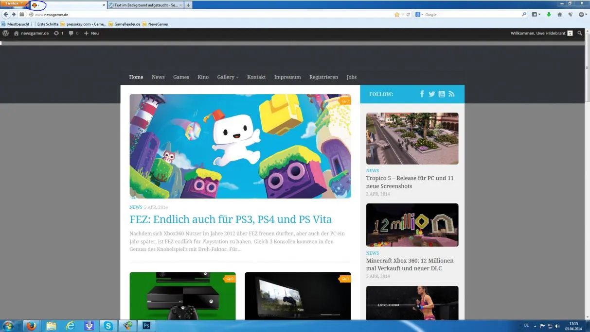590x332 pixels.
Task: Reload the page with the refresh button
Action: pos(408,15)
